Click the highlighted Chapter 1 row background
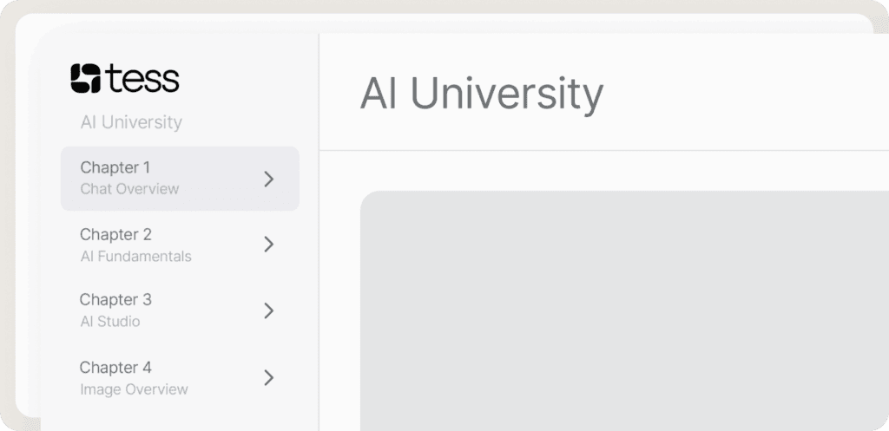This screenshot has width=889, height=431. pyautogui.click(x=180, y=179)
